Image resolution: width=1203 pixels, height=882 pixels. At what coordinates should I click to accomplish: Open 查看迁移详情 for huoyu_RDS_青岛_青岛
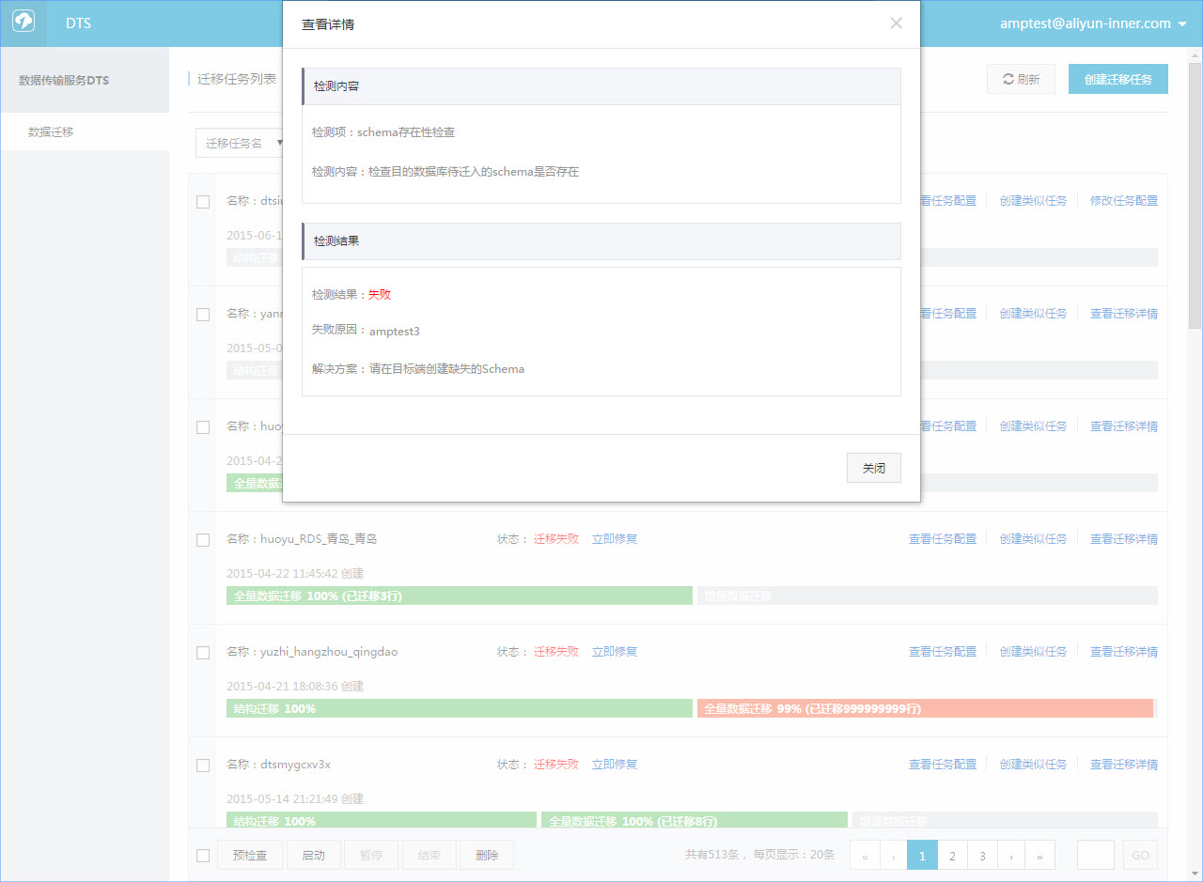point(1124,539)
